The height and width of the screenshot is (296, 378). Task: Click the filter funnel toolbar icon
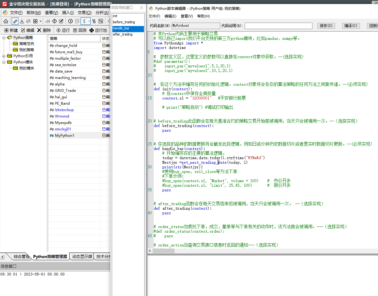click(x=94, y=21)
